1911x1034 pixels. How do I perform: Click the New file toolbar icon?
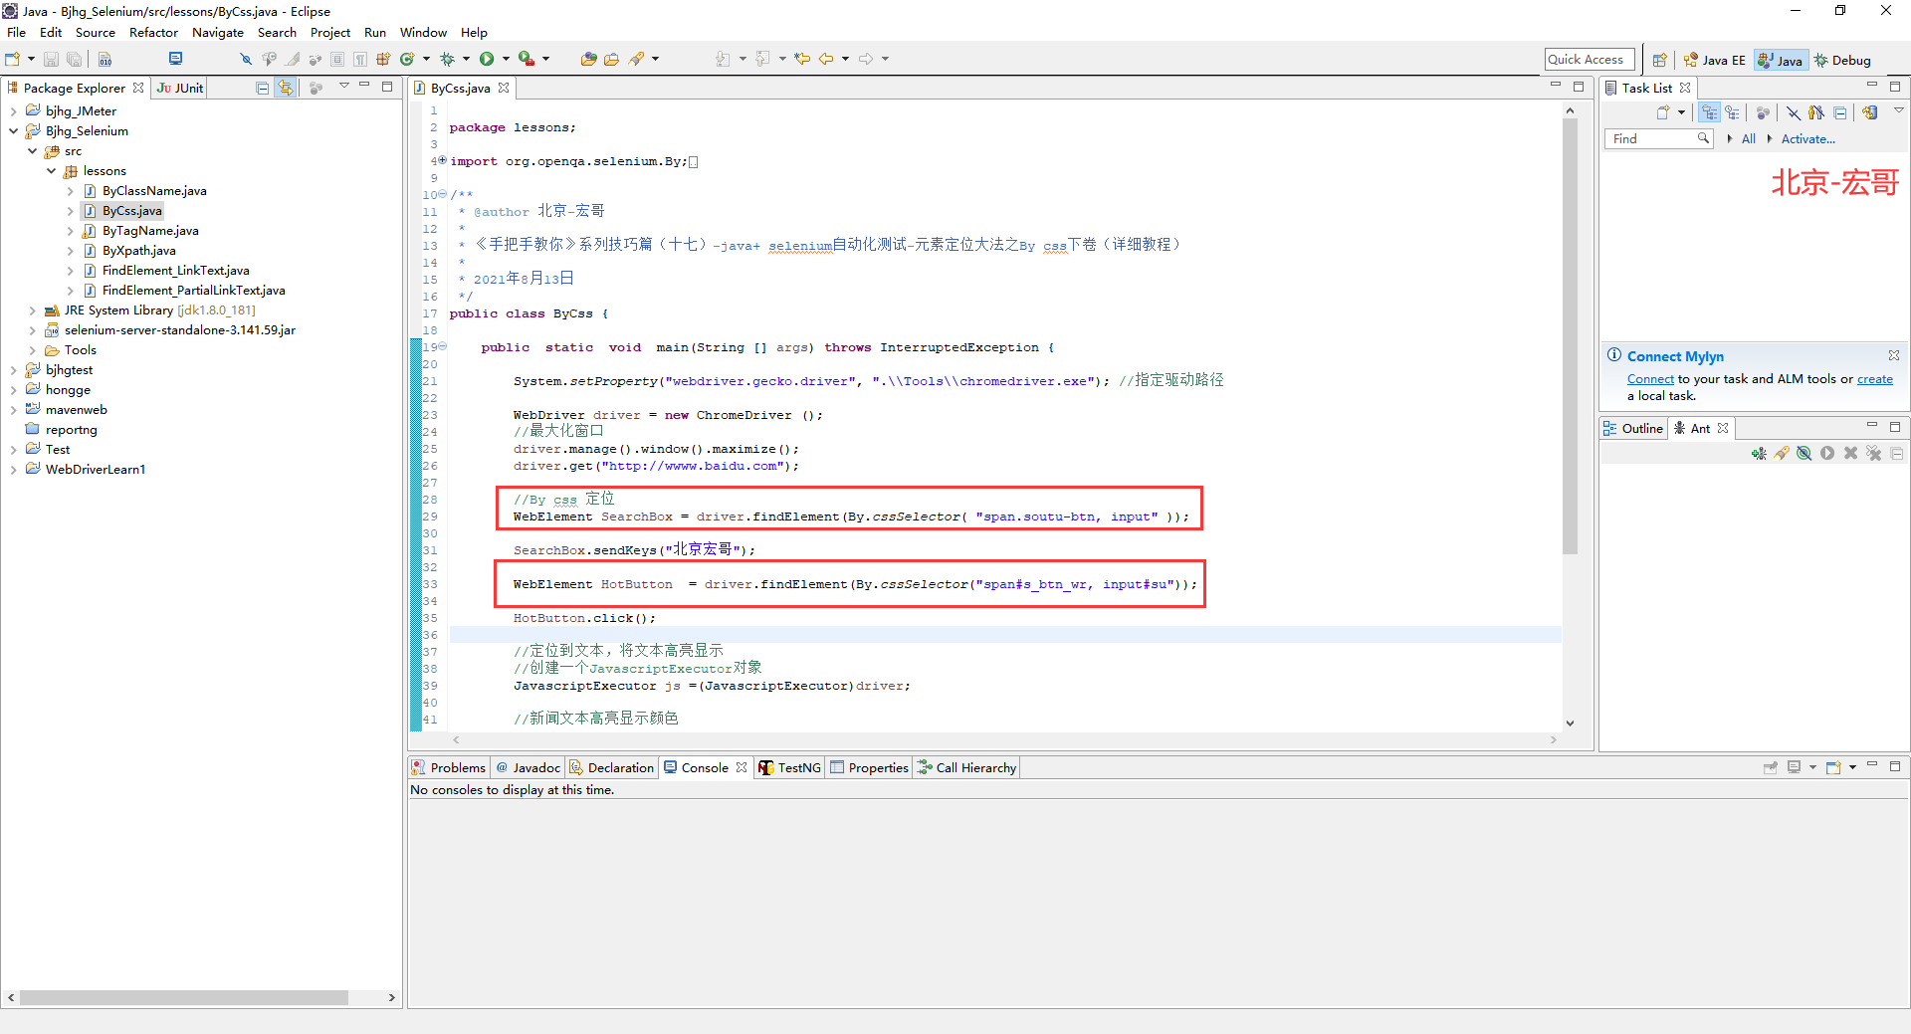click(x=13, y=60)
